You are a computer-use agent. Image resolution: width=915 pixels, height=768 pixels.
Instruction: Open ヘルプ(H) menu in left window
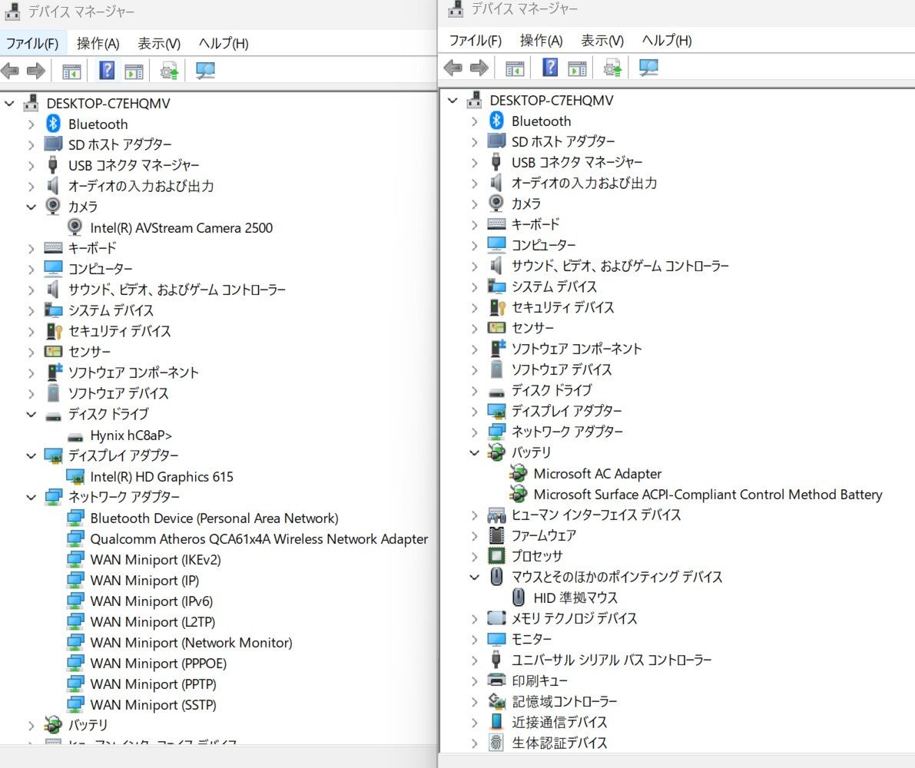pos(224,44)
